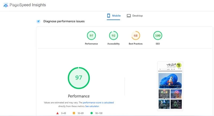214x116 pixels.
Task: Open the See calculator link
Action: [92, 106]
